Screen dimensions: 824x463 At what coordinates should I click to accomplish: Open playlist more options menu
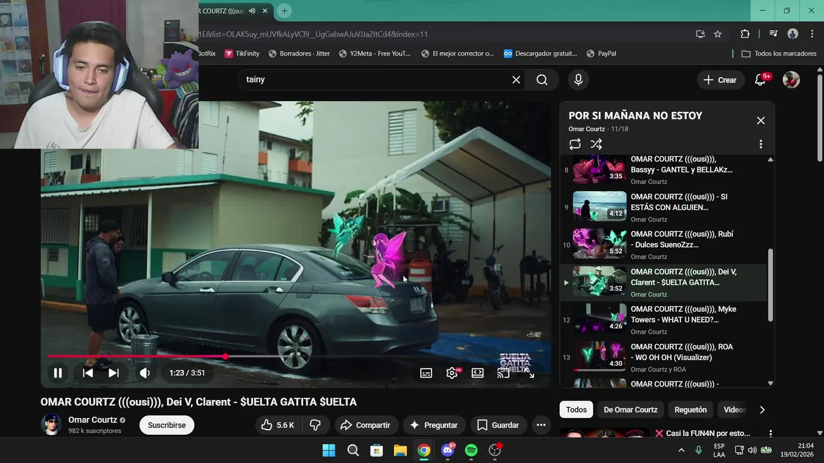click(x=760, y=144)
